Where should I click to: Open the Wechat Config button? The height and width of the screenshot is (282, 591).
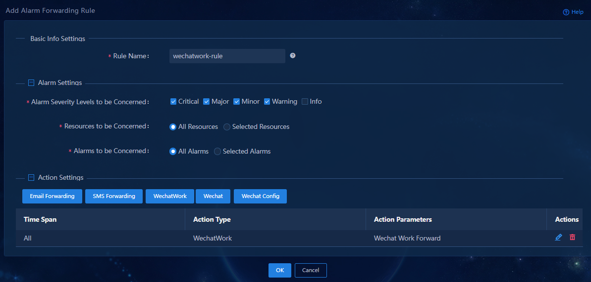(x=261, y=196)
